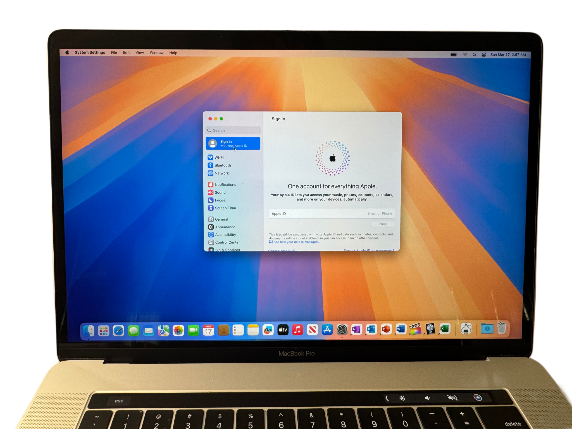
Task: Open Microsoft Excel from the Dock
Action: tap(445, 329)
